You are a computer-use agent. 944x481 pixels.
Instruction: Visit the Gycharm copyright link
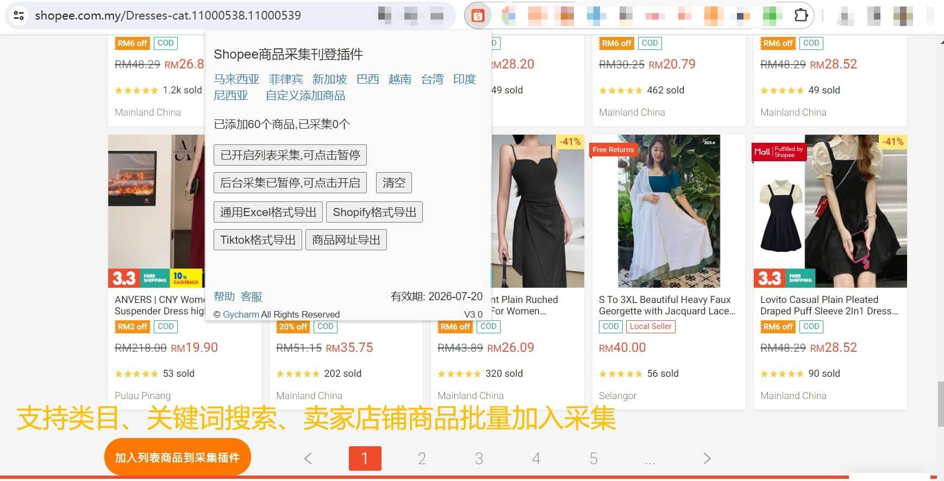[241, 314]
